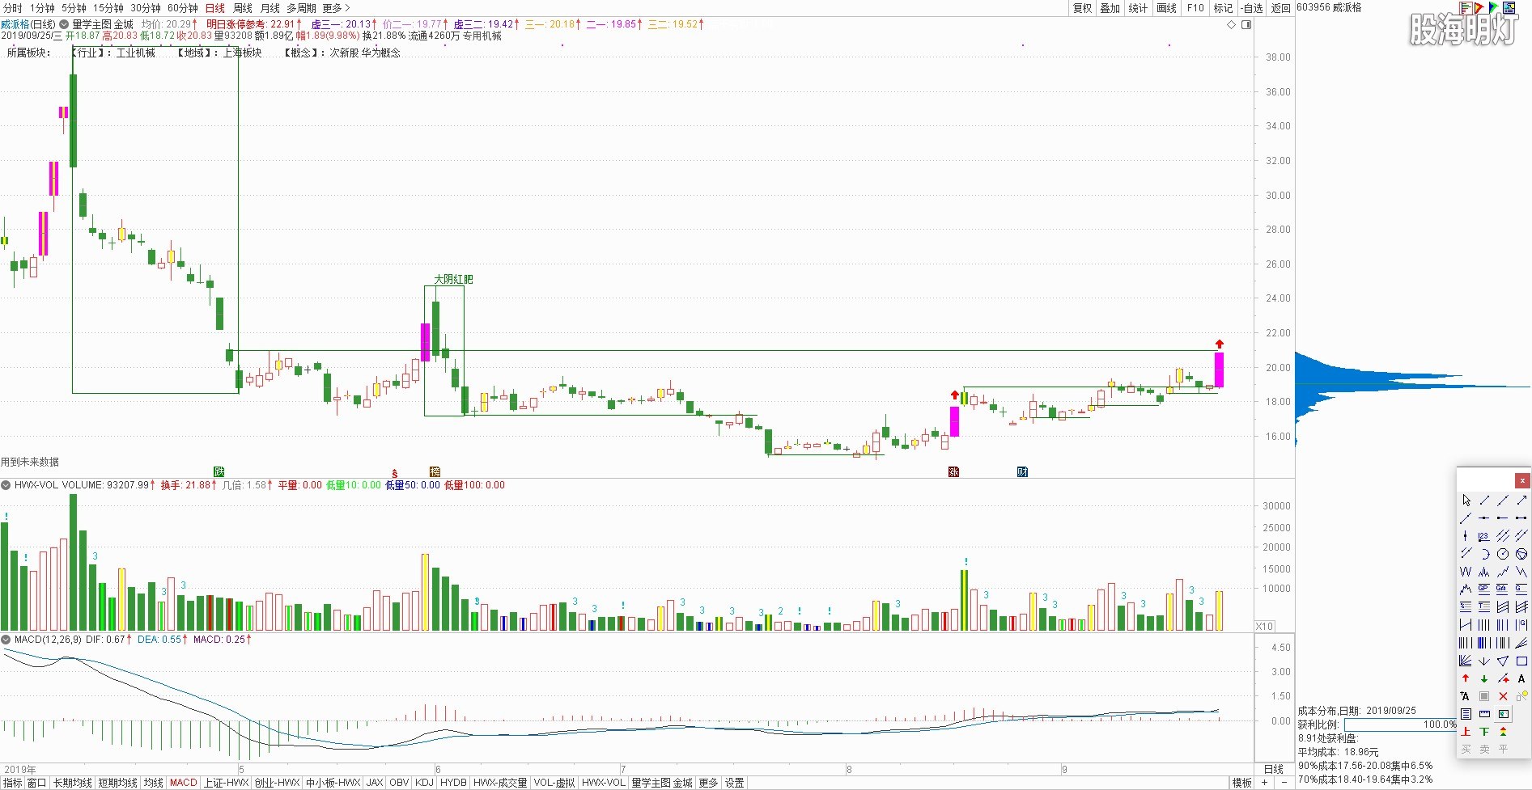Select the ruler measurement tool
1532x790 pixels.
pos(1484,714)
